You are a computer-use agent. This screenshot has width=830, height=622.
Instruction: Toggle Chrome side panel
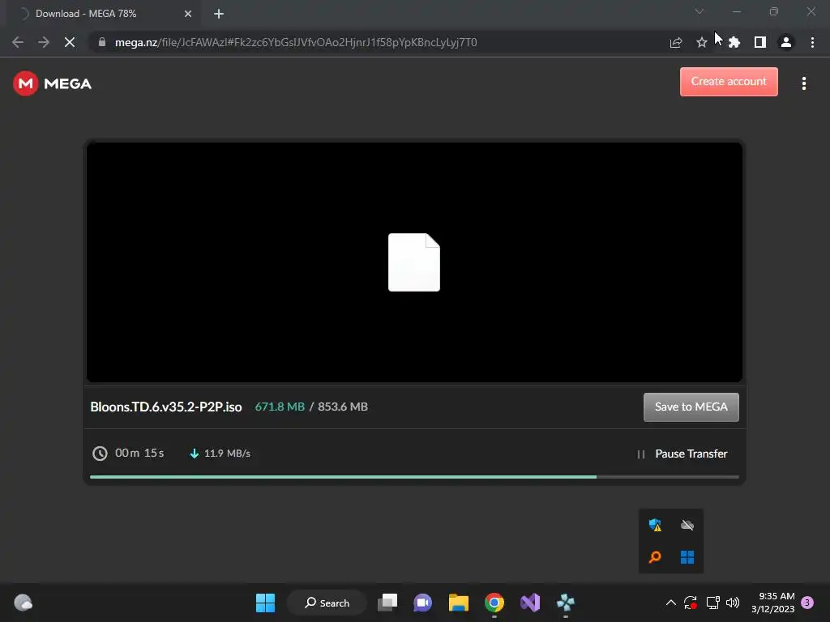[760, 42]
